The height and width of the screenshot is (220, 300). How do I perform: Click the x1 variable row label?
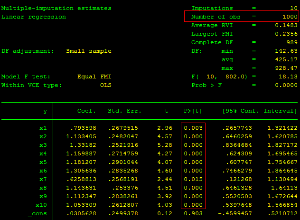pos(43,128)
